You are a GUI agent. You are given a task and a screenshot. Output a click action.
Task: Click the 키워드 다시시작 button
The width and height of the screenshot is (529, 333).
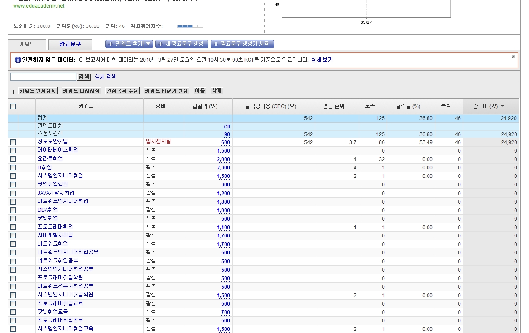pyautogui.click(x=82, y=91)
